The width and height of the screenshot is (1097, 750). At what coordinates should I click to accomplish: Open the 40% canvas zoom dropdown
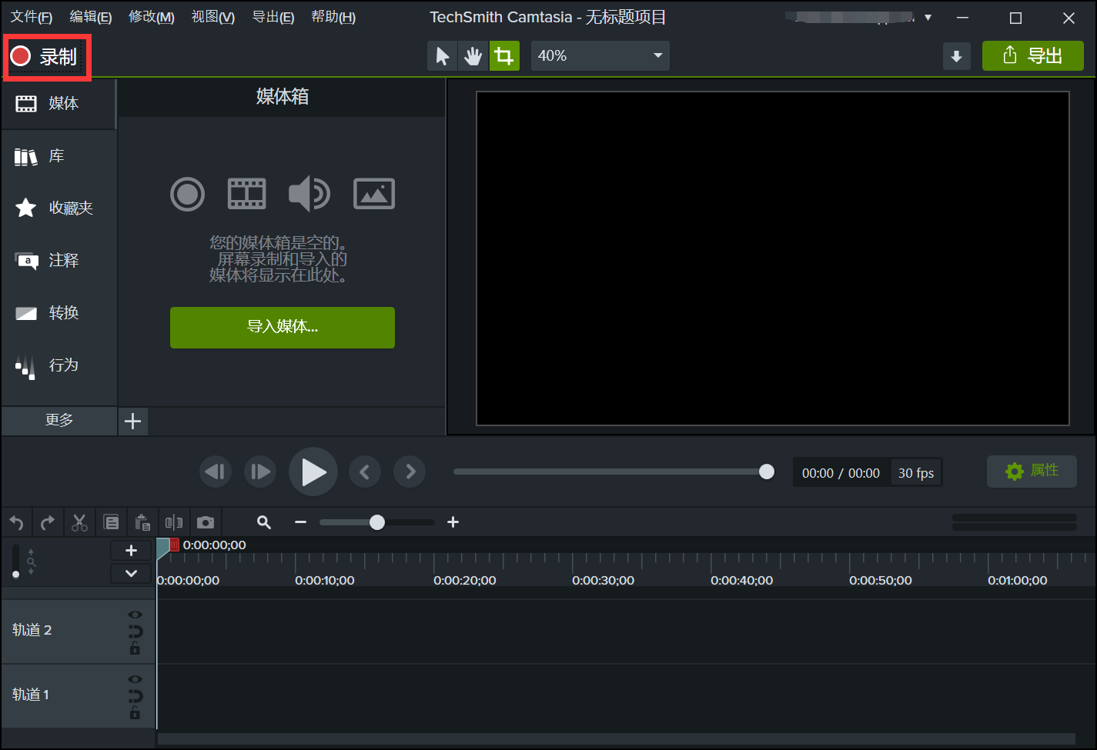tap(600, 56)
